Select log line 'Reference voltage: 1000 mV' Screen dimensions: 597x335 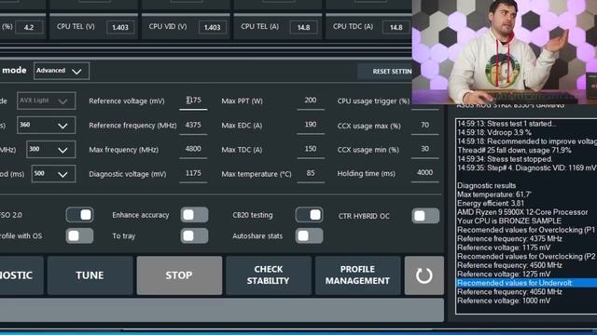(504, 301)
